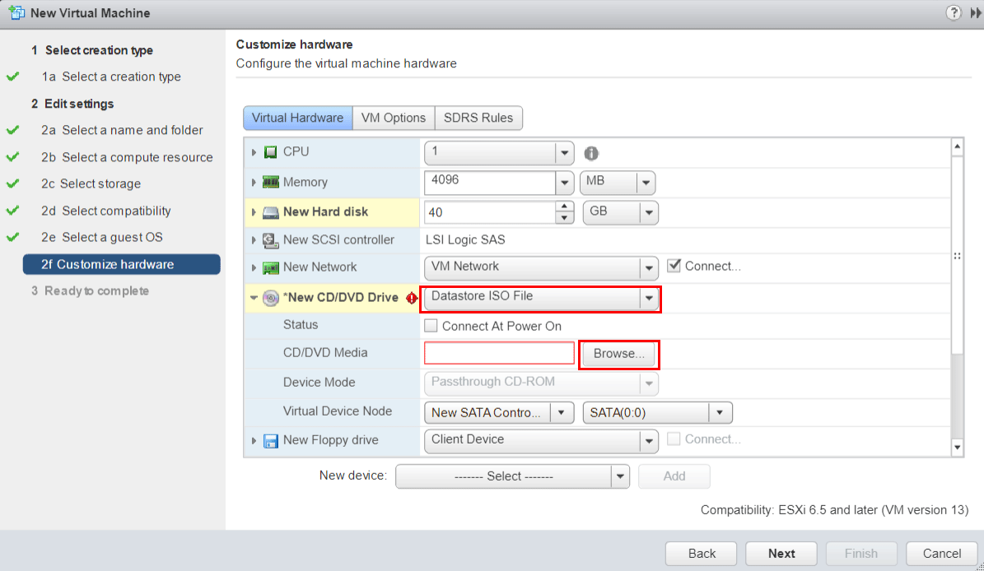Increase hard disk size with up stepper

coord(565,207)
